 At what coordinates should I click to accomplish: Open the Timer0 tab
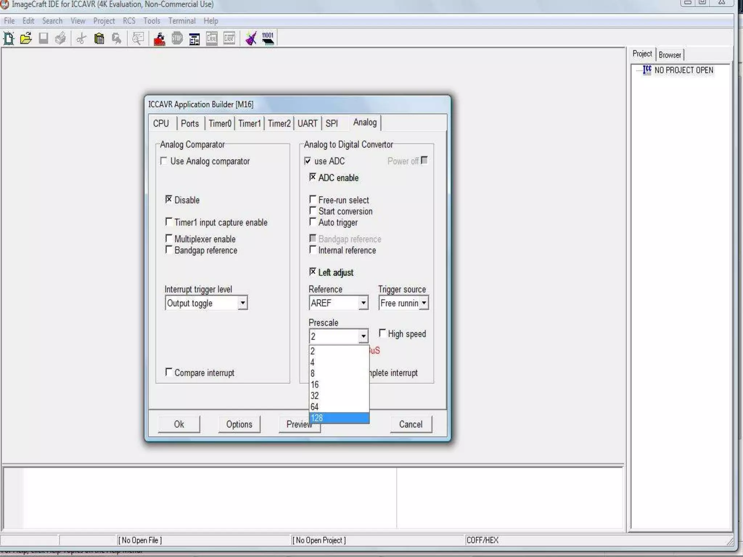click(220, 123)
